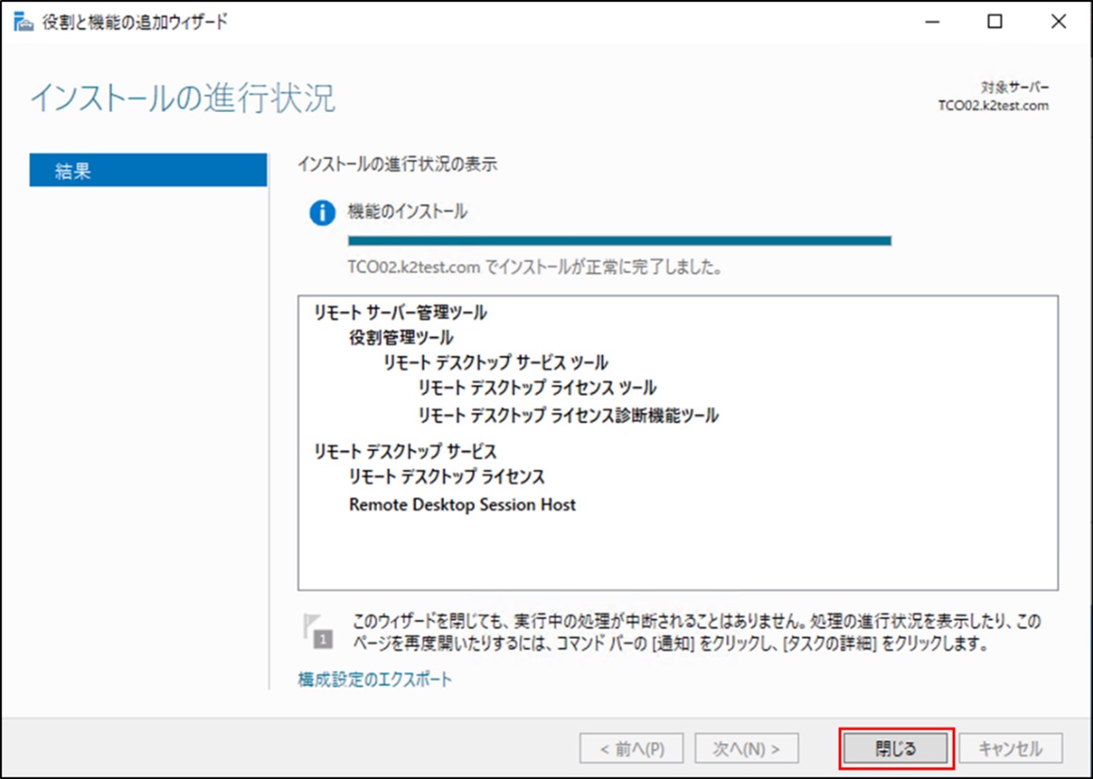The image size is (1093, 779).
Task: Select 役割管理ツール entry
Action: (400, 337)
